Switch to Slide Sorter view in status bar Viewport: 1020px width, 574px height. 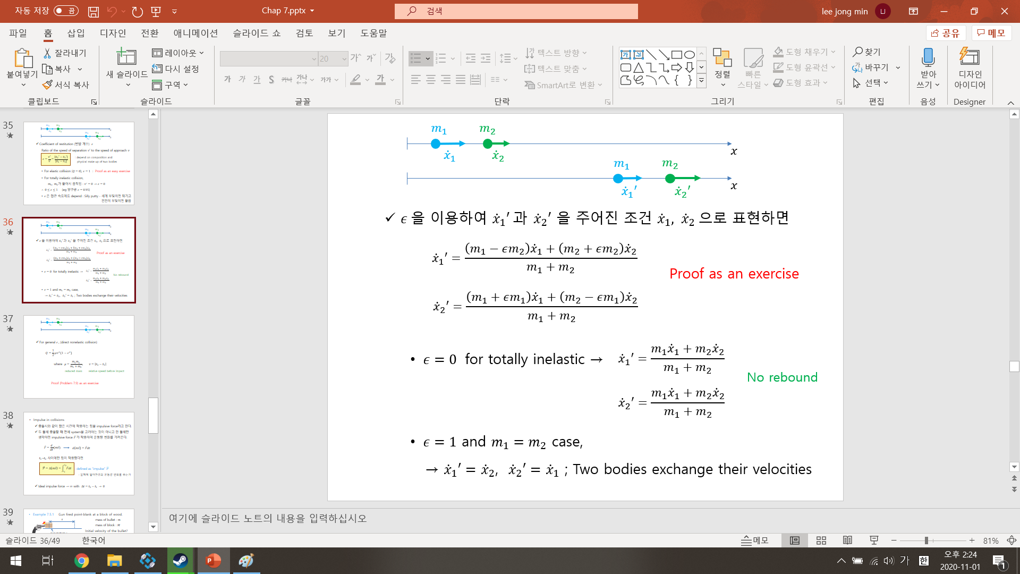point(821,541)
